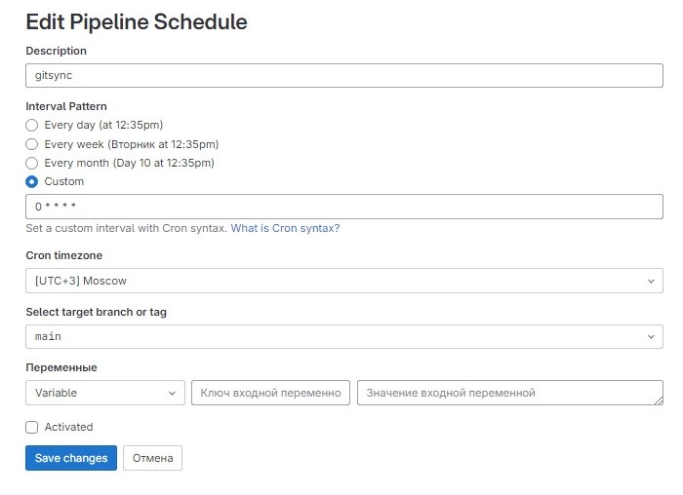
Task: Click the Moscow timezone chevron icon
Action: point(651,281)
